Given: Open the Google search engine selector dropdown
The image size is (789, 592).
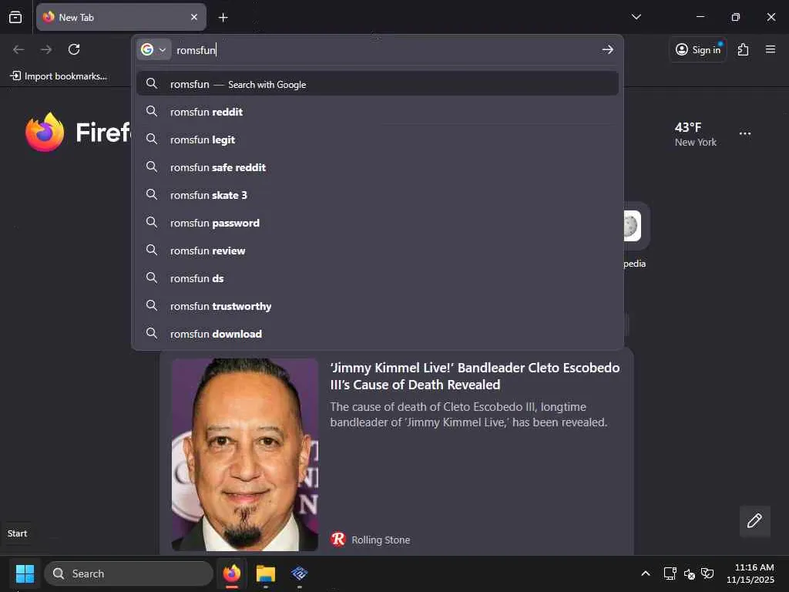Looking at the screenshot, I should click(153, 49).
